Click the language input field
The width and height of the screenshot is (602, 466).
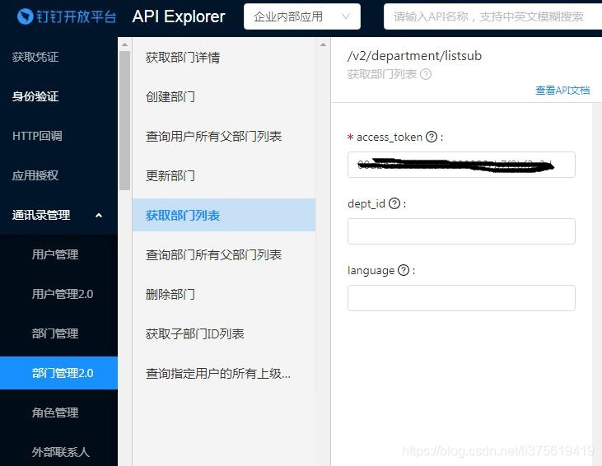461,298
